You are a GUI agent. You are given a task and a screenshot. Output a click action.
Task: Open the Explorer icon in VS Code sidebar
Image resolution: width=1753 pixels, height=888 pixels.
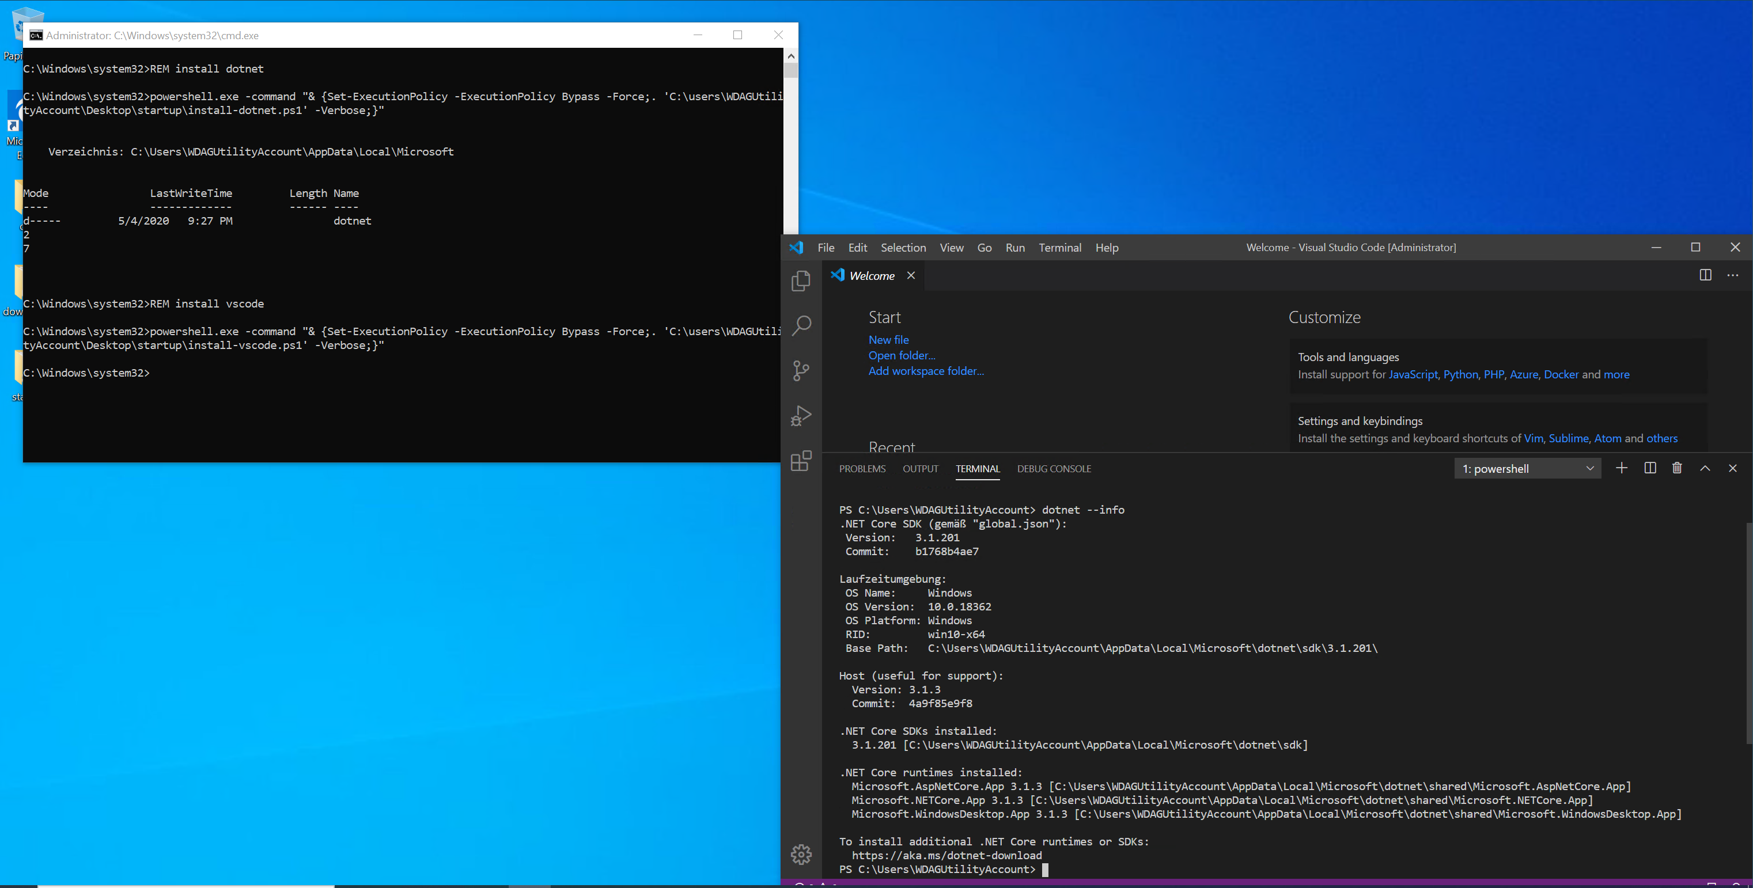coord(801,280)
